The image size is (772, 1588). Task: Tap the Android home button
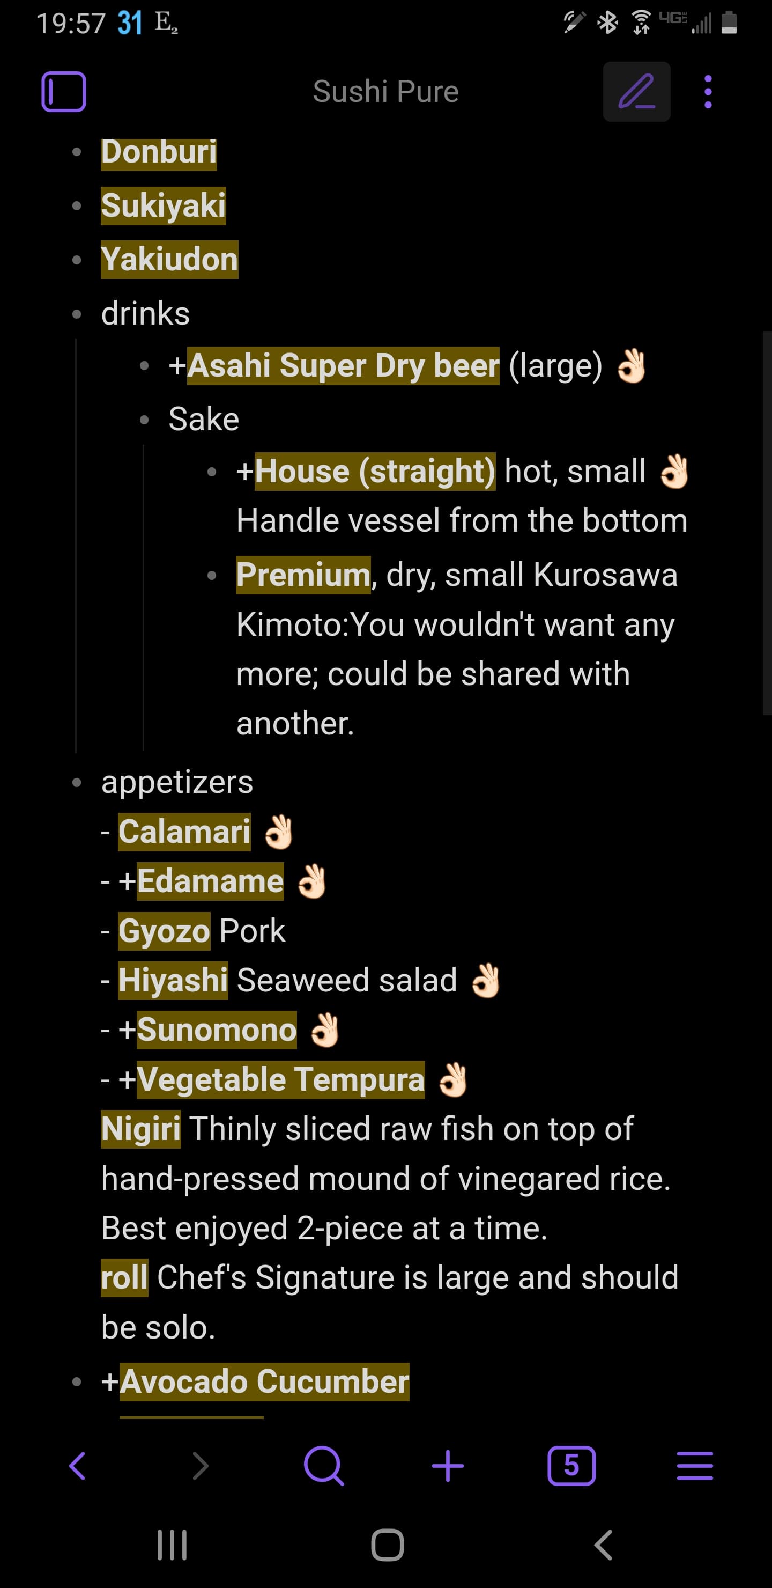(x=387, y=1545)
